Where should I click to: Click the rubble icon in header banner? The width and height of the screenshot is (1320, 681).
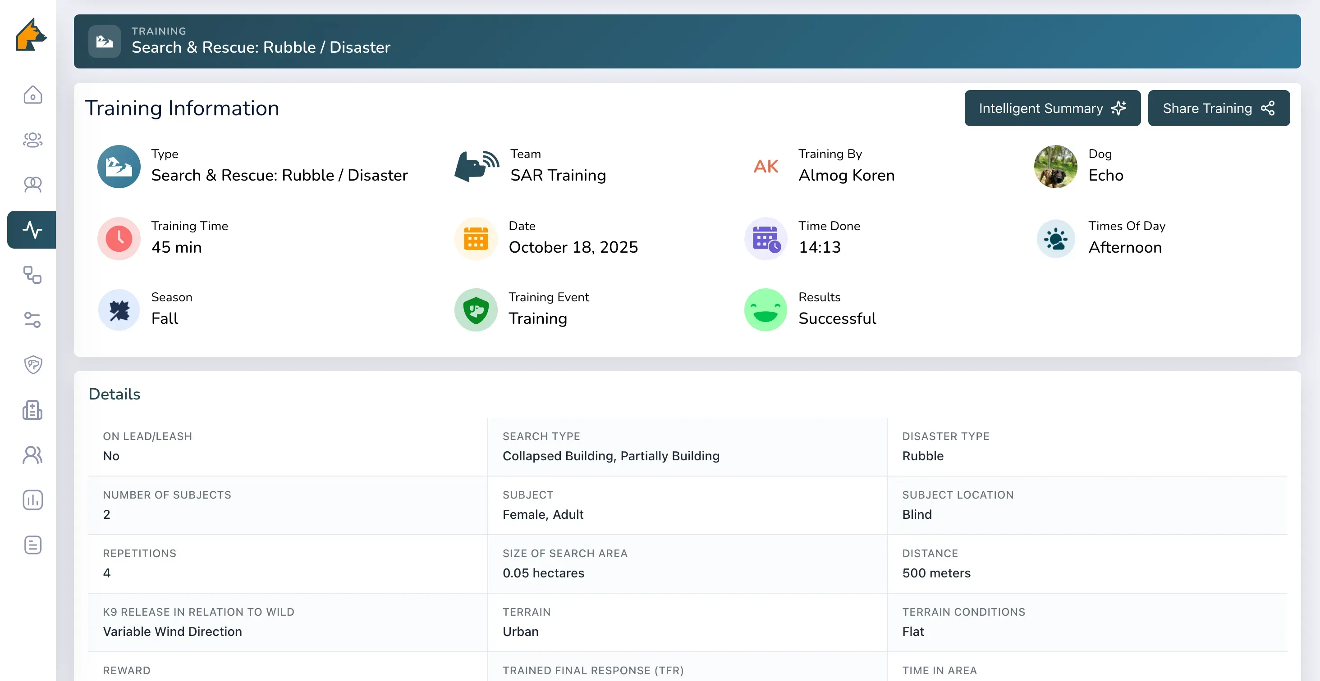[104, 41]
